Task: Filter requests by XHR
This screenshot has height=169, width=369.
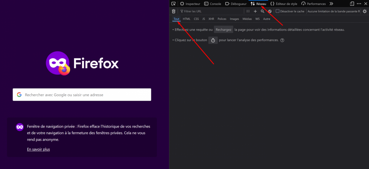Action: pyautogui.click(x=211, y=19)
